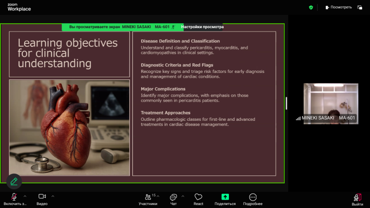Image resolution: width=370 pixels, height=208 pixels.
Task: Click the window layout icon top right
Action: pos(361,7)
